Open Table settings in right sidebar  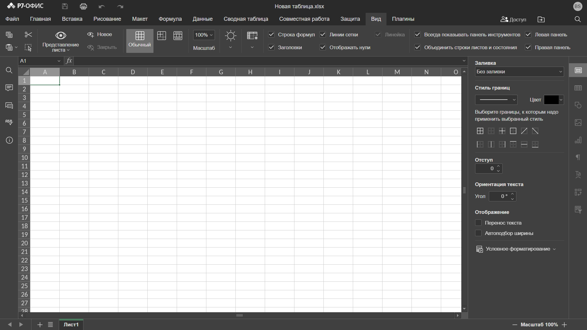(x=578, y=88)
